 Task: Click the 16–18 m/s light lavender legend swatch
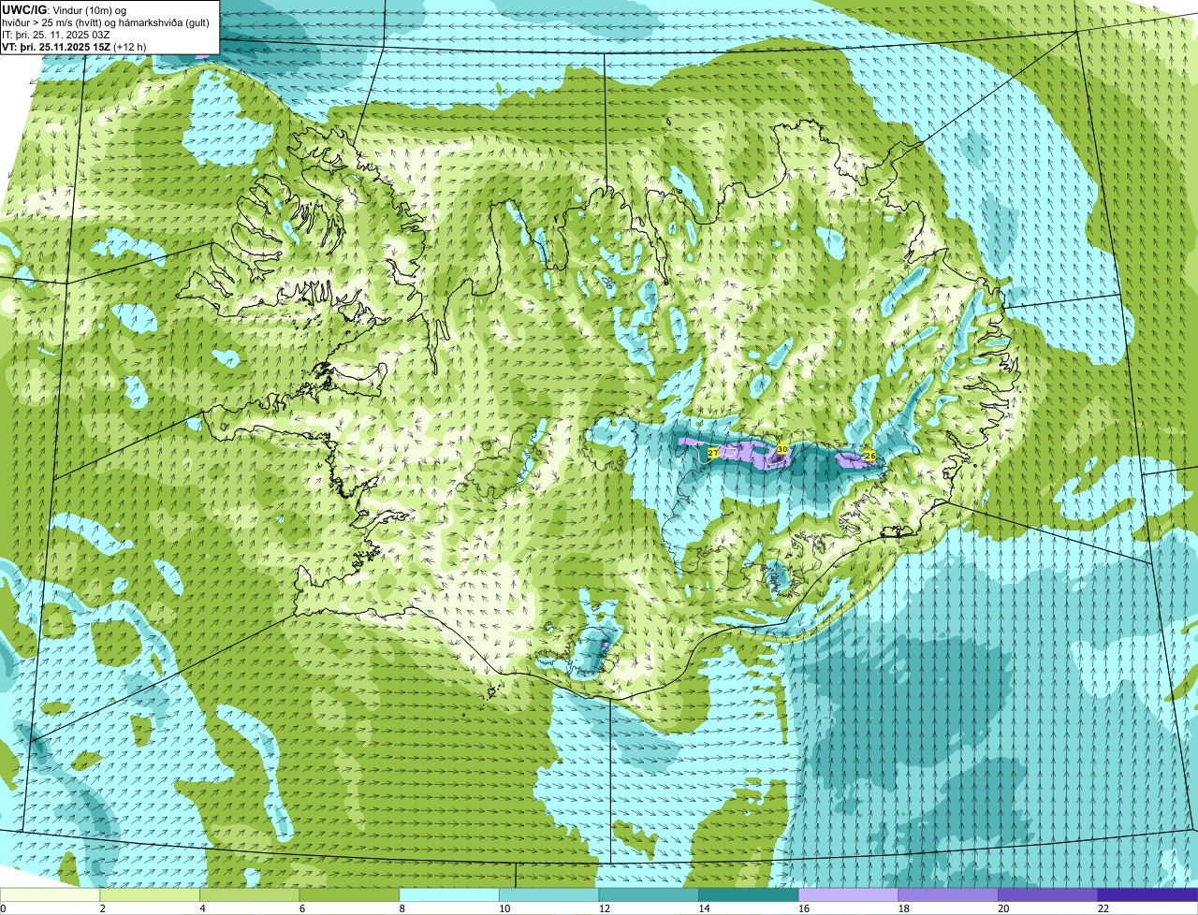(848, 894)
